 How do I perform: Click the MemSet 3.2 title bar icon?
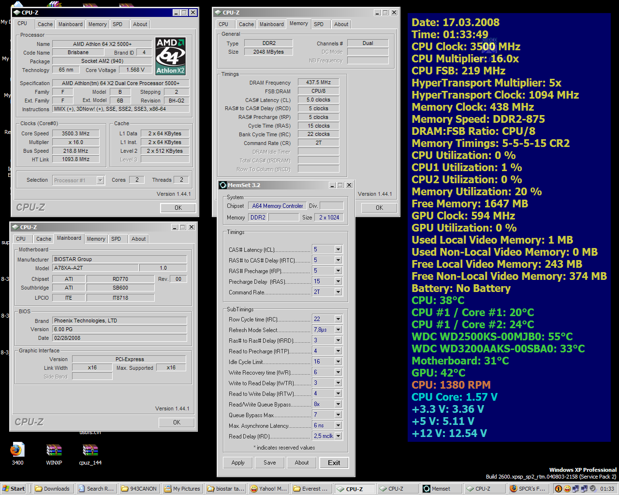pyautogui.click(x=223, y=185)
